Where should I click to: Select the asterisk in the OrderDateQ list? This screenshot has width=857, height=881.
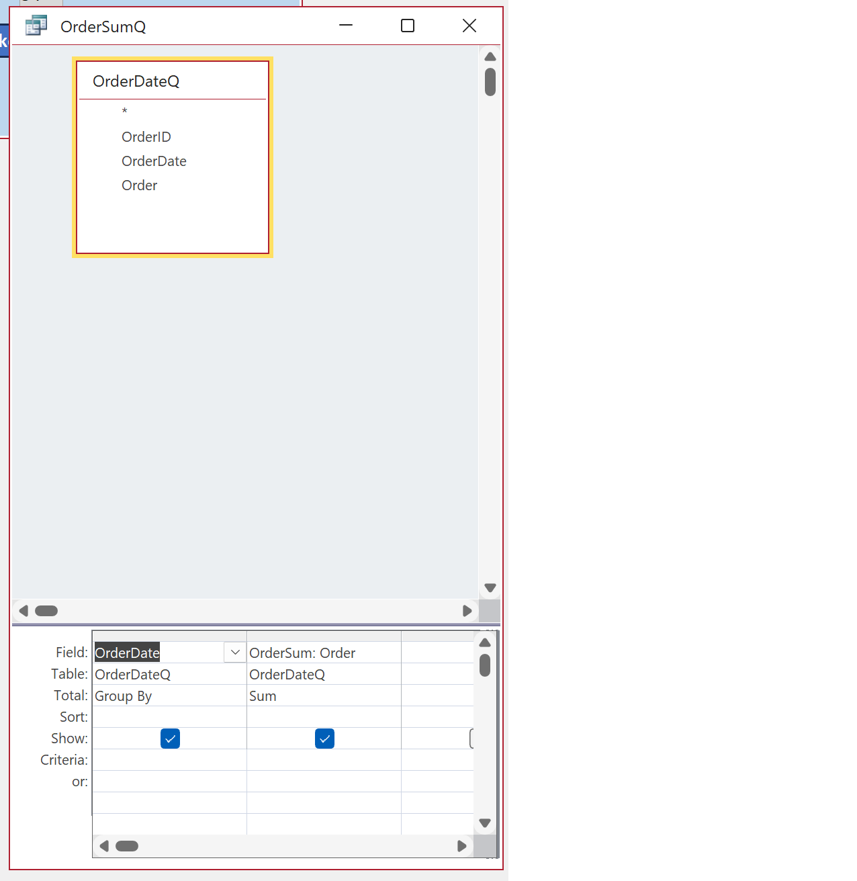click(124, 111)
